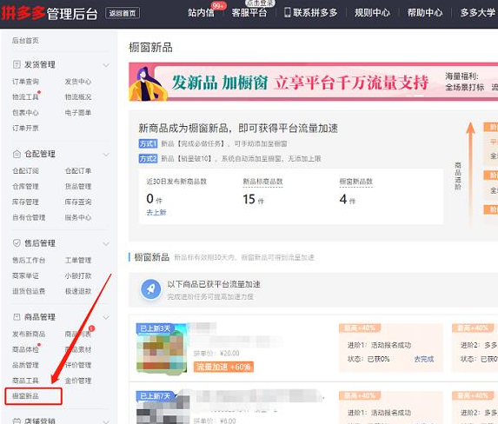Toggle the 店铺营销 section chevron

[x=106, y=421]
